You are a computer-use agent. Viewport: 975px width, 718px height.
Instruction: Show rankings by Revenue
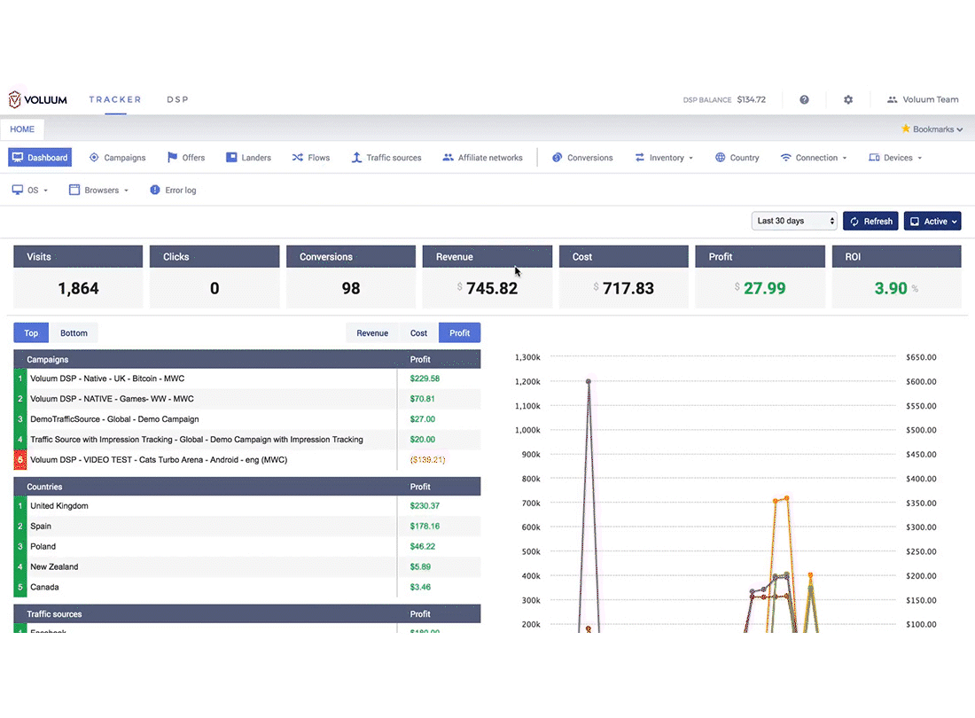(372, 333)
